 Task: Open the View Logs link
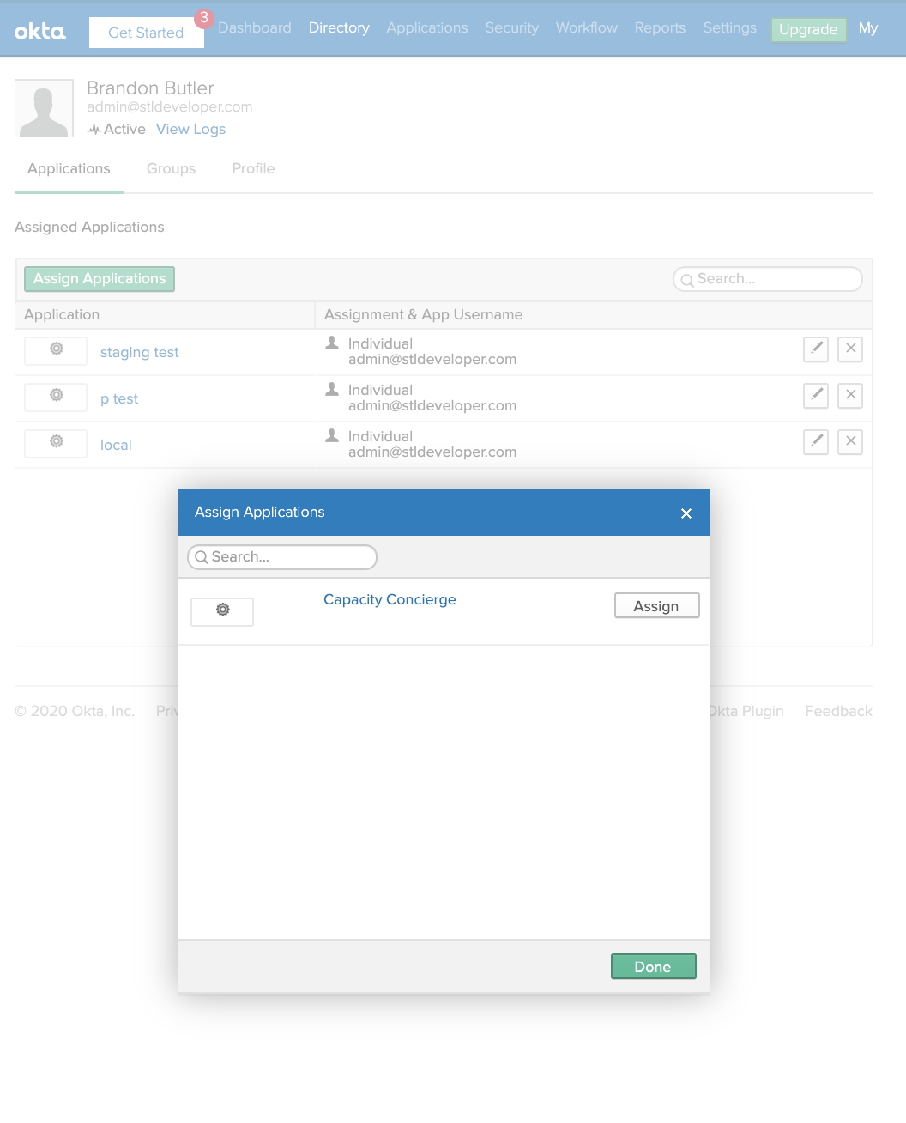[190, 129]
